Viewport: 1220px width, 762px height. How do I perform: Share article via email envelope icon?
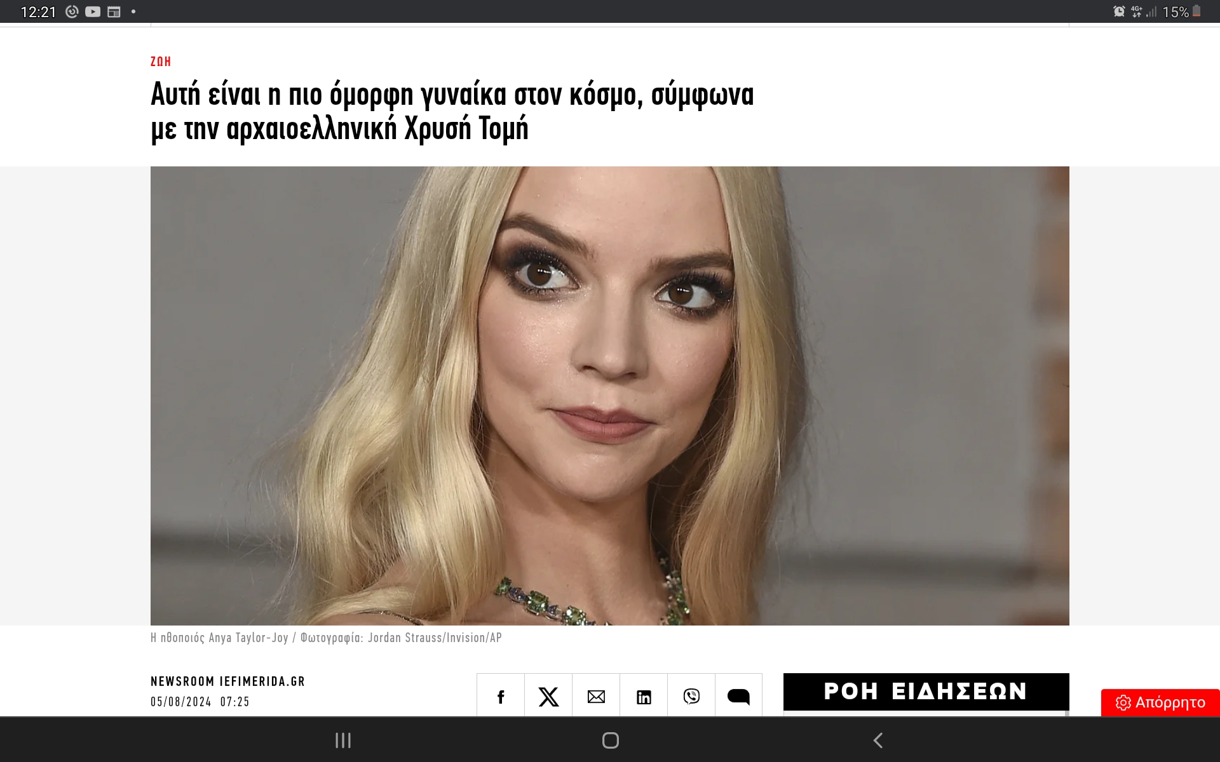tap(596, 697)
